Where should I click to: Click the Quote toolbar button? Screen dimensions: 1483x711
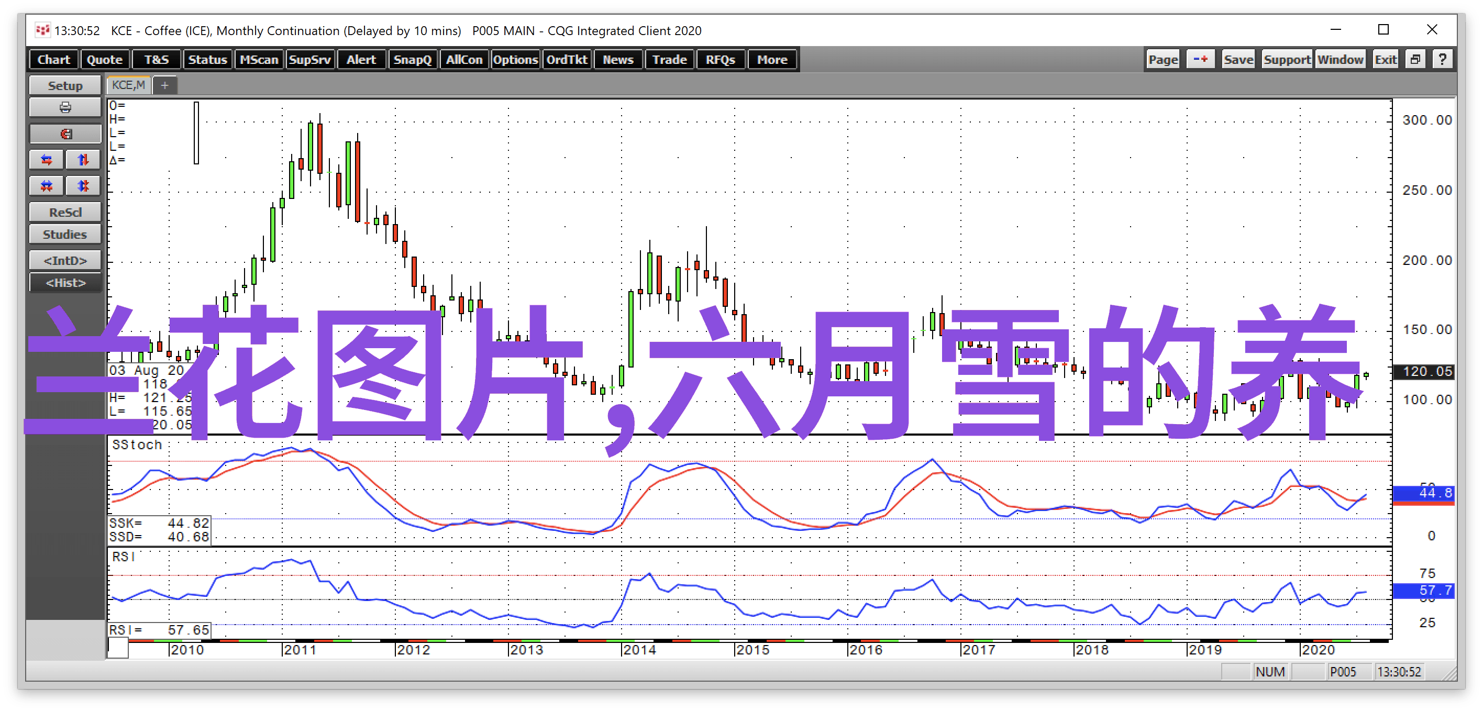point(104,59)
